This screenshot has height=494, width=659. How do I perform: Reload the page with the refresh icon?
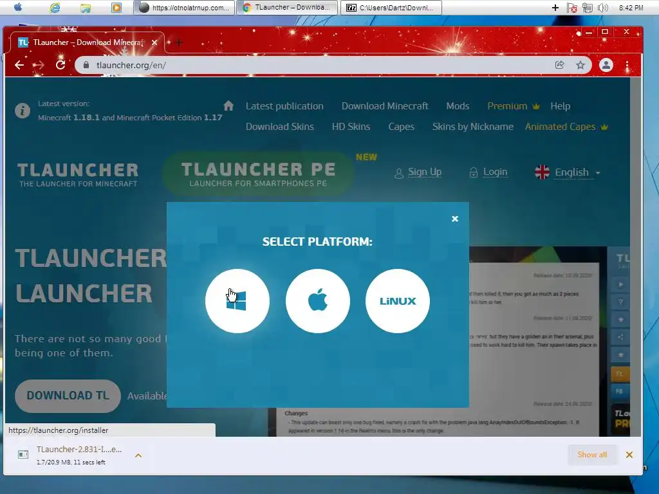[x=60, y=65]
